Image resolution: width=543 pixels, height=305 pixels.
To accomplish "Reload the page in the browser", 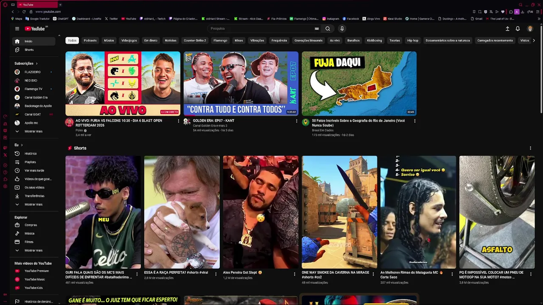I will pos(24,11).
